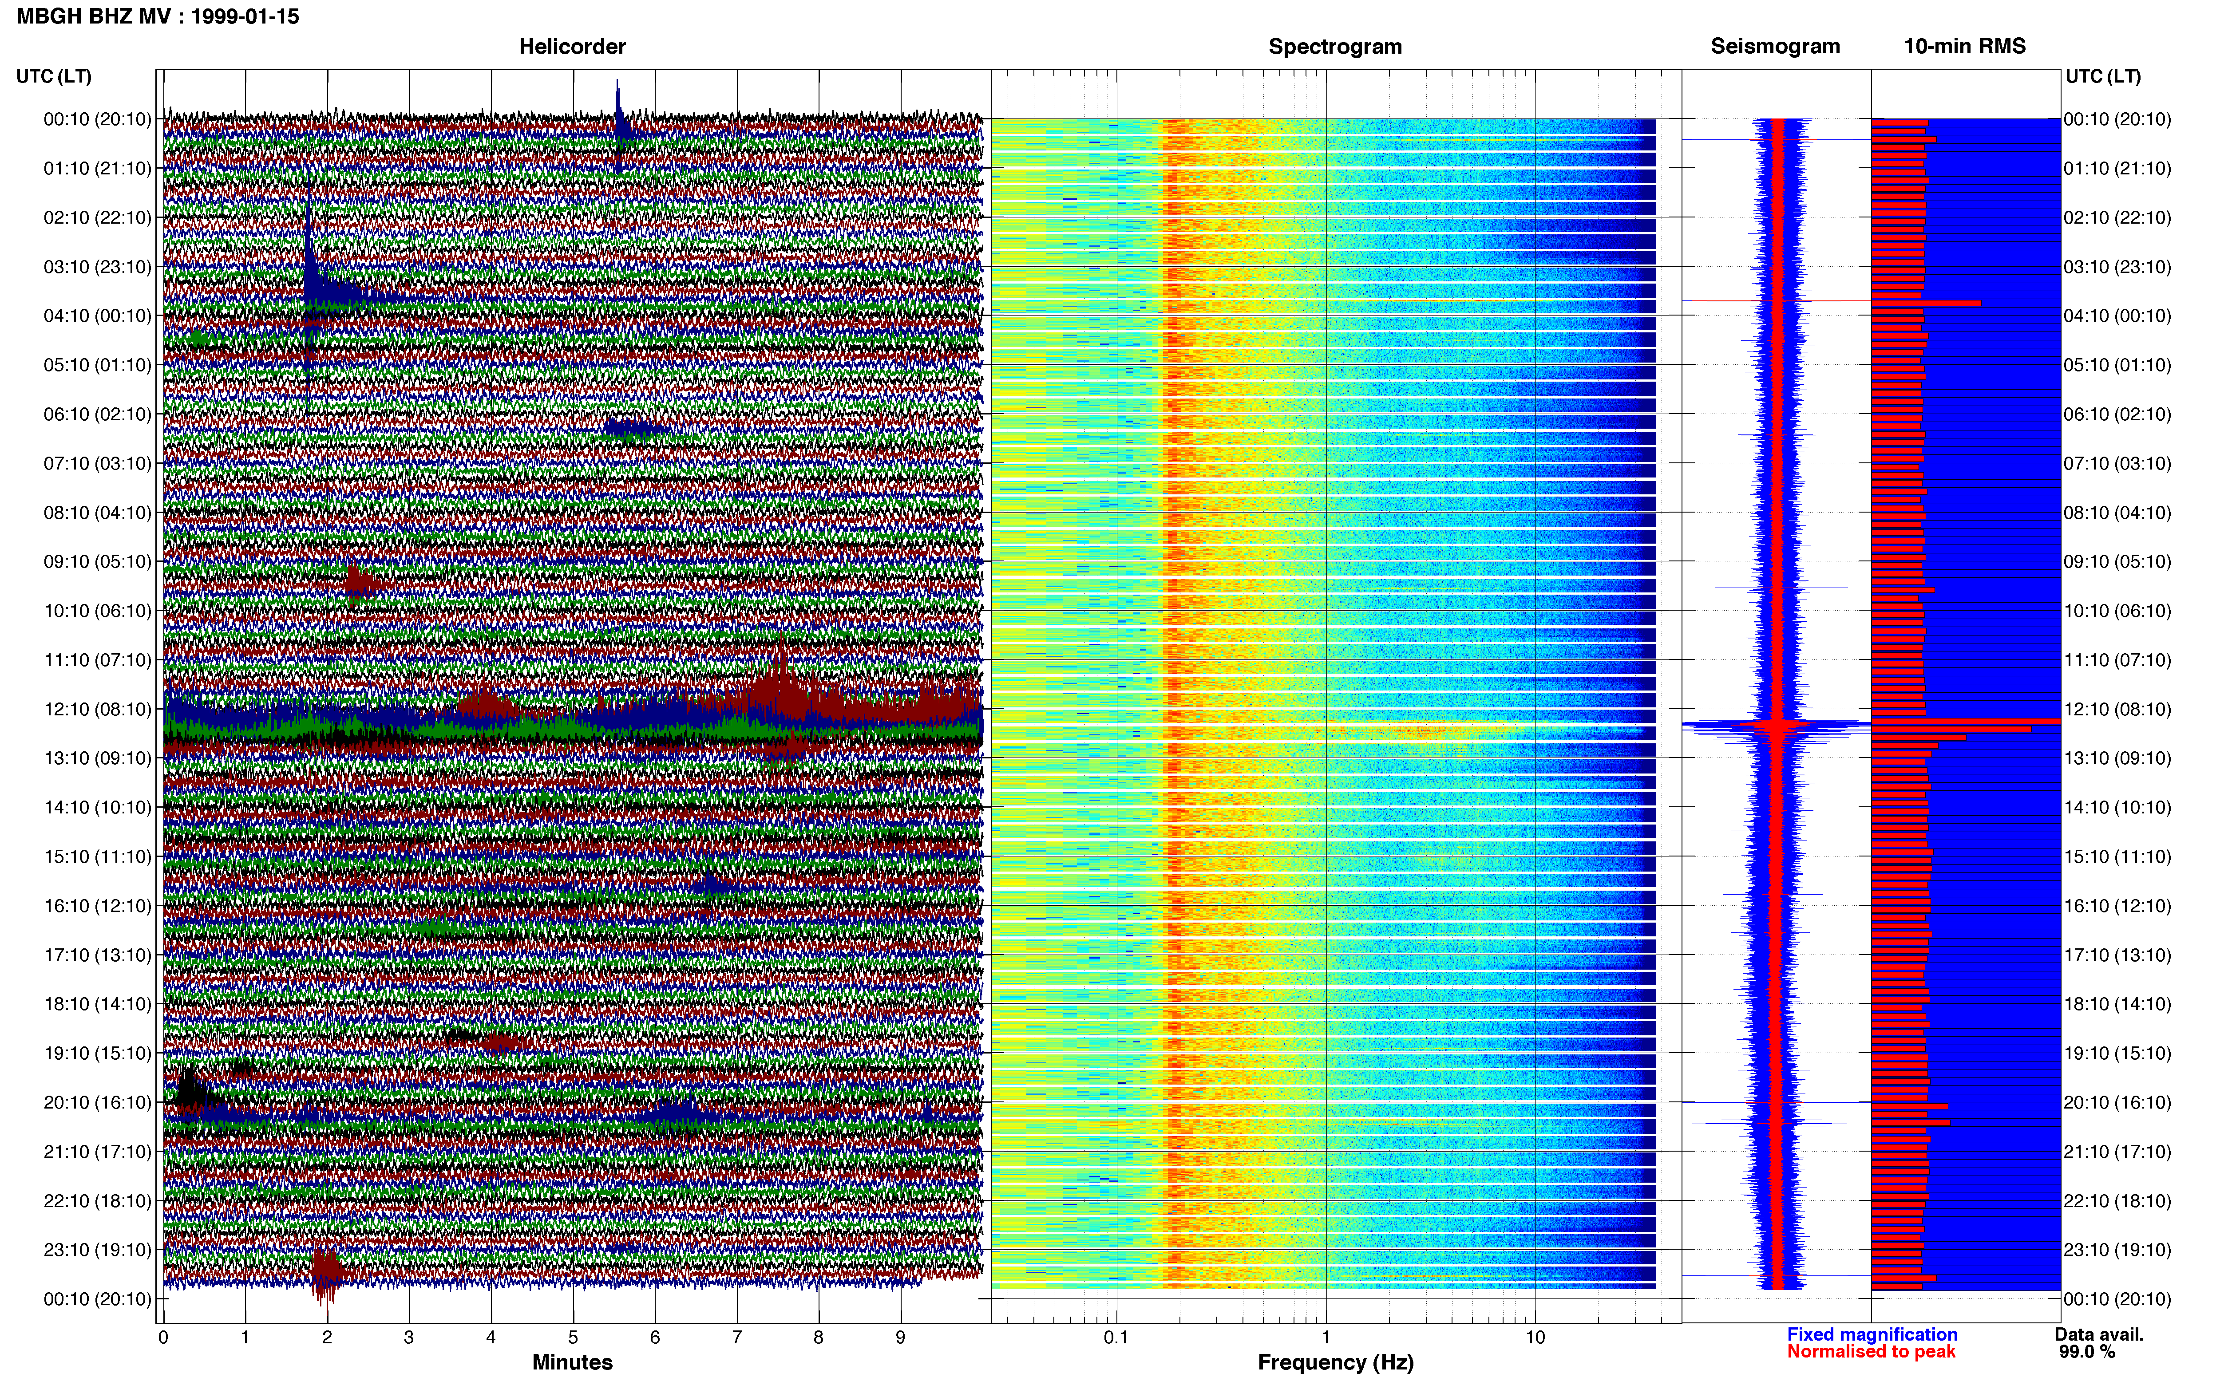Click the bottom left-axis label 00:10 (20:10)
The height and width of the screenshot is (1393, 2228).
[98, 1299]
